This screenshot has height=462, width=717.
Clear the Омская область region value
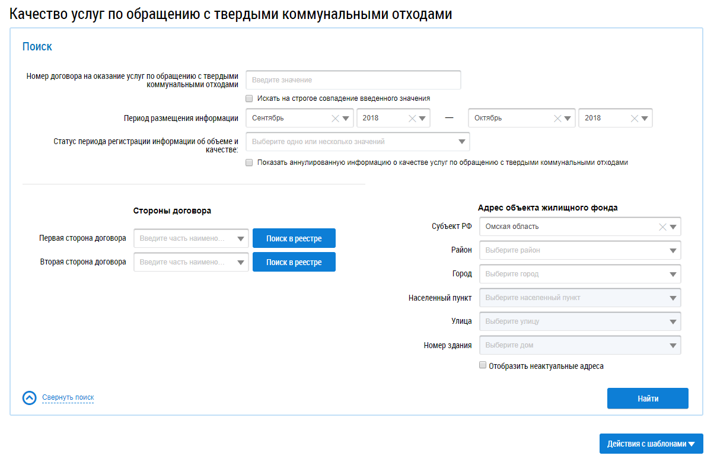point(662,227)
